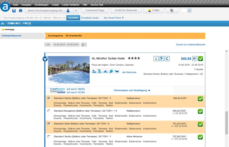This screenshot has width=229, height=147.
Task: Click the person icon in Neuer Buchungsvorgang
Action: coord(68,10)
